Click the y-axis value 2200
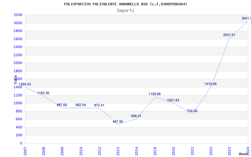 click(x=18, y=55)
